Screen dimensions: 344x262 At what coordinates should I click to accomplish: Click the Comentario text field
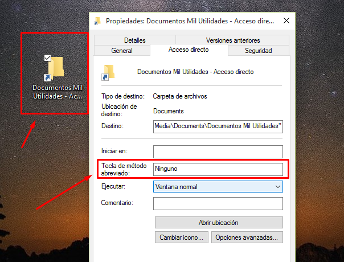(x=218, y=203)
